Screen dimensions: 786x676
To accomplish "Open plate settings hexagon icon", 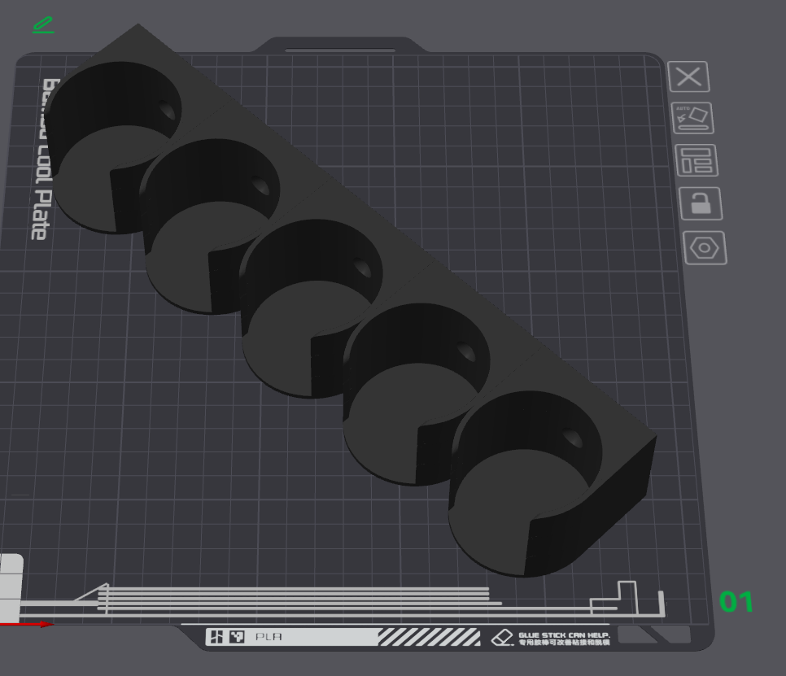I will pyautogui.click(x=705, y=248).
